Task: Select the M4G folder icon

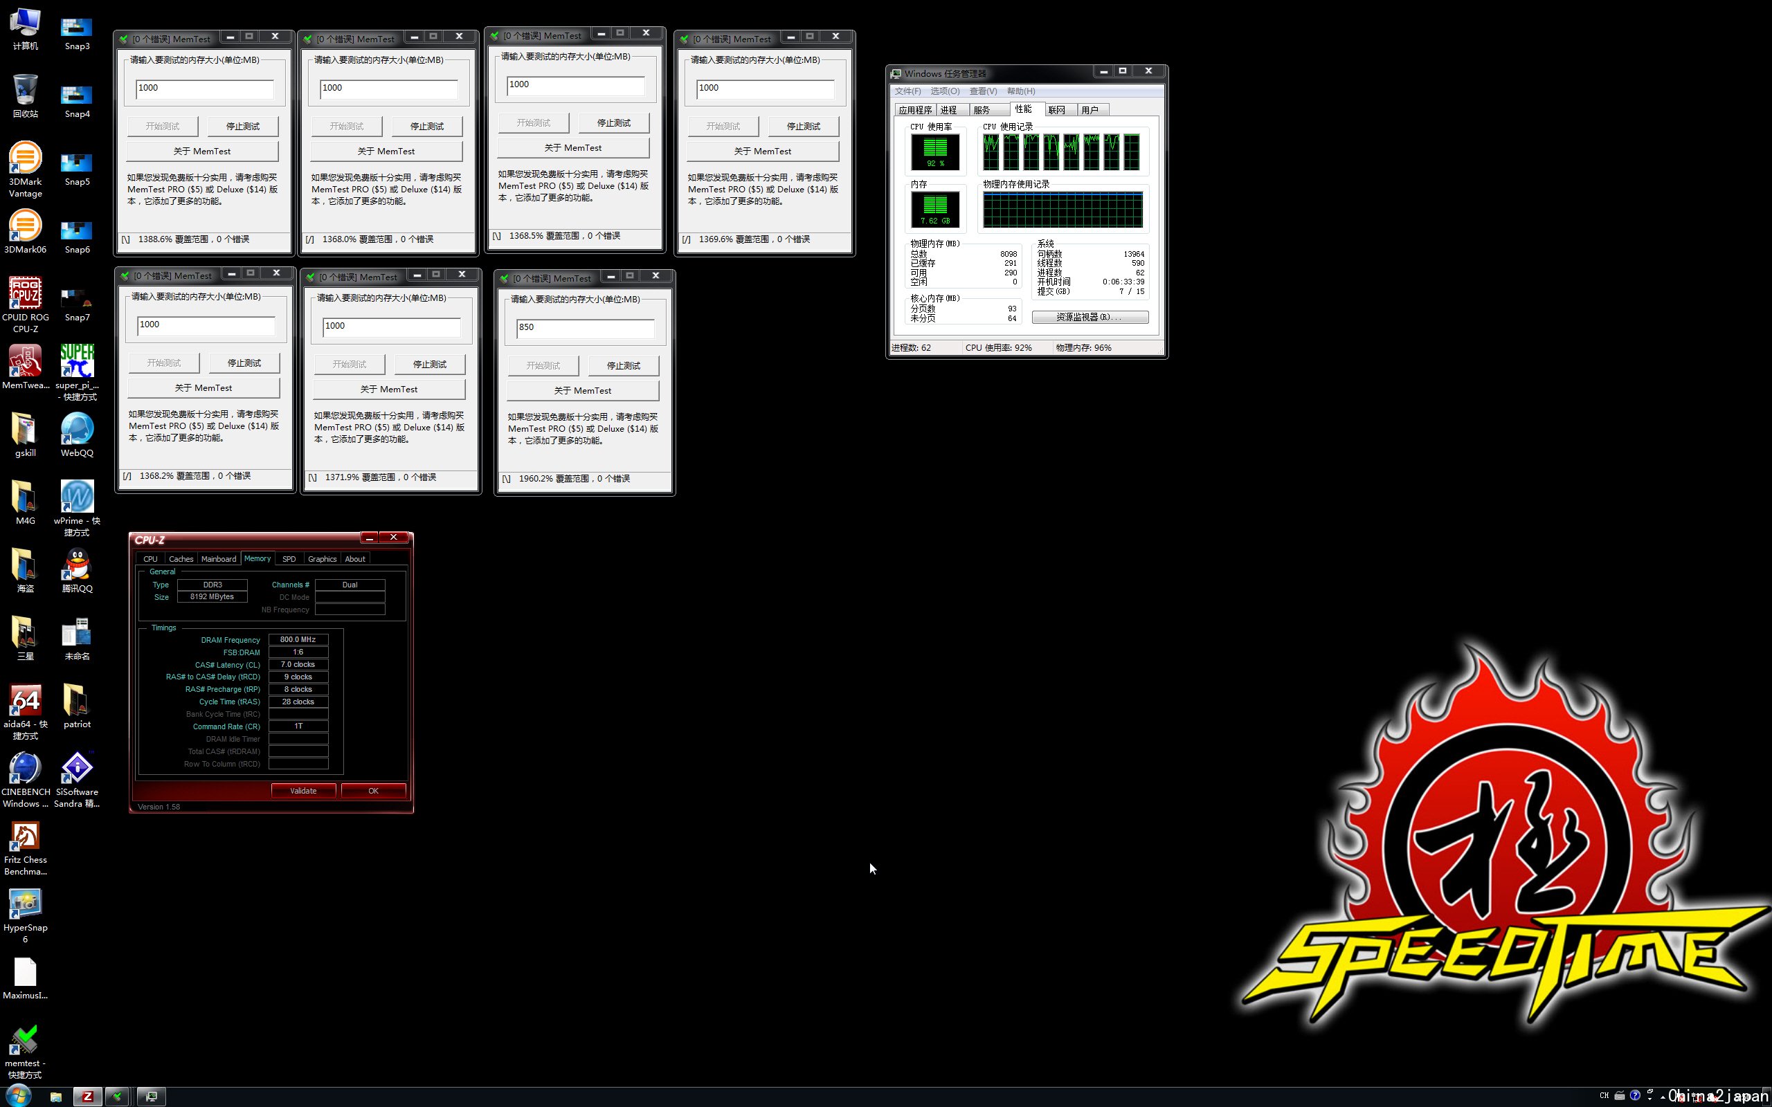Action: (26, 503)
